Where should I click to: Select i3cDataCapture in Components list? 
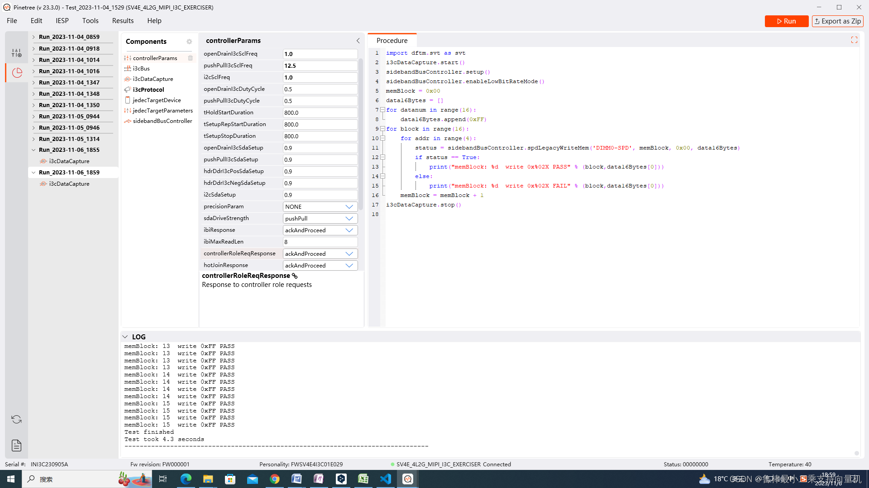(153, 79)
